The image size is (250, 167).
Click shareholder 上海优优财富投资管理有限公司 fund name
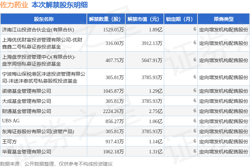coord(42,43)
